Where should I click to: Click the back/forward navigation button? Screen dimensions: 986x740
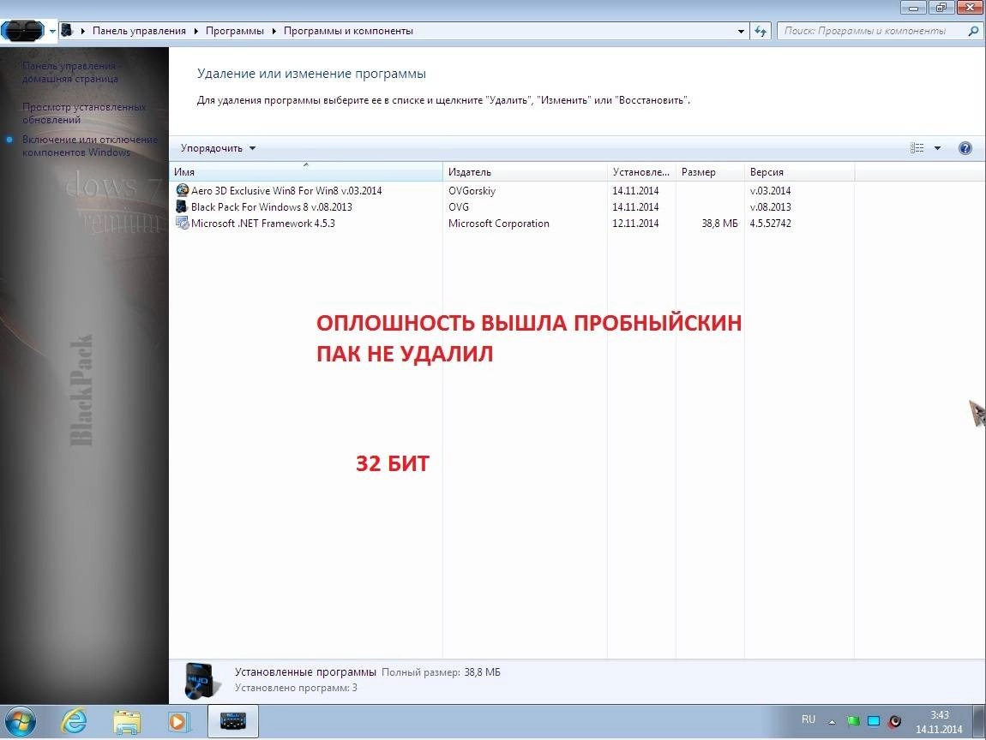[22, 30]
